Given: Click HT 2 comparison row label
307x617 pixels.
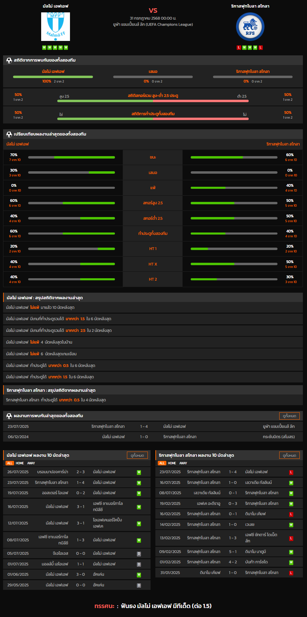Looking at the screenshot, I should [153, 279].
